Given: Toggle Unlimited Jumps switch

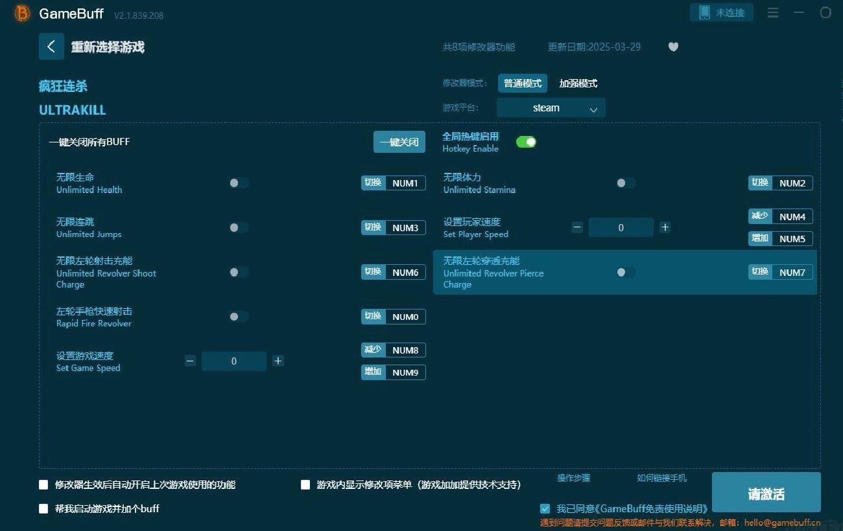Looking at the screenshot, I should pyautogui.click(x=239, y=227).
